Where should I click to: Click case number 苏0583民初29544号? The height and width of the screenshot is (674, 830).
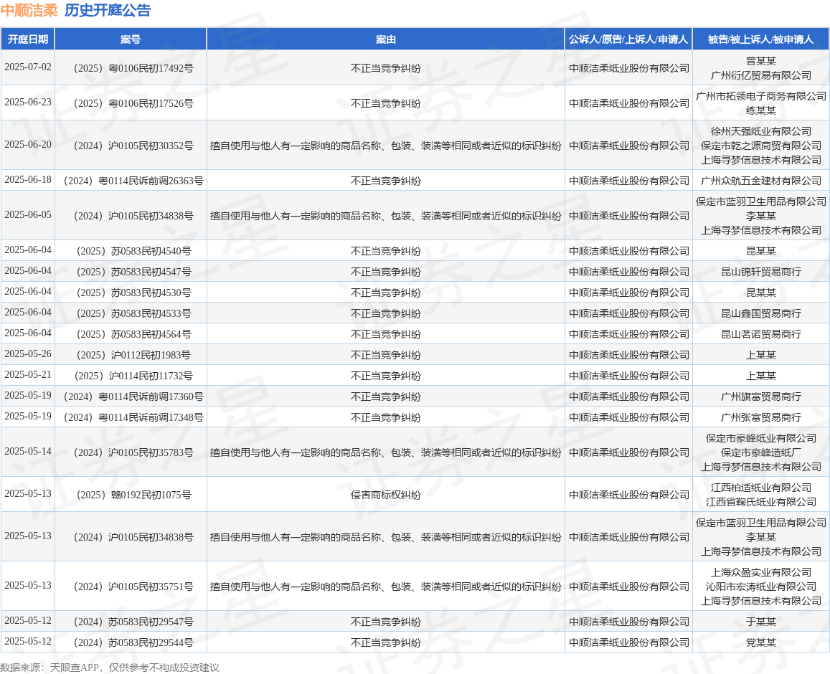pyautogui.click(x=133, y=642)
